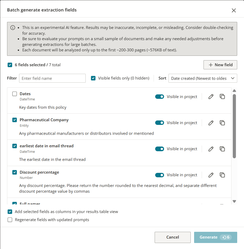Viewport: 244px width, 249px height.
Task: Duplicate the Pharmaceutical Company field
Action: (x=222, y=123)
